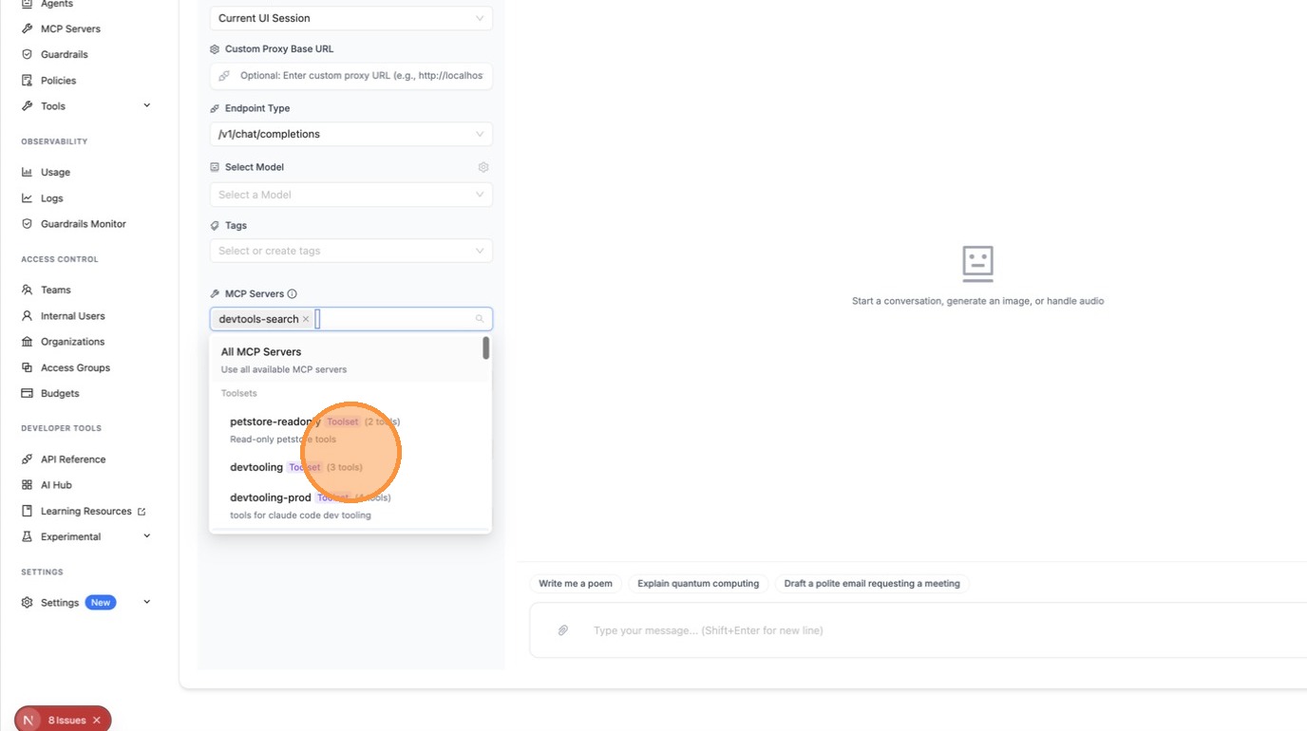Expand the Tools sidebar menu chevron
Screen dimensions: 1307x731
(146, 105)
